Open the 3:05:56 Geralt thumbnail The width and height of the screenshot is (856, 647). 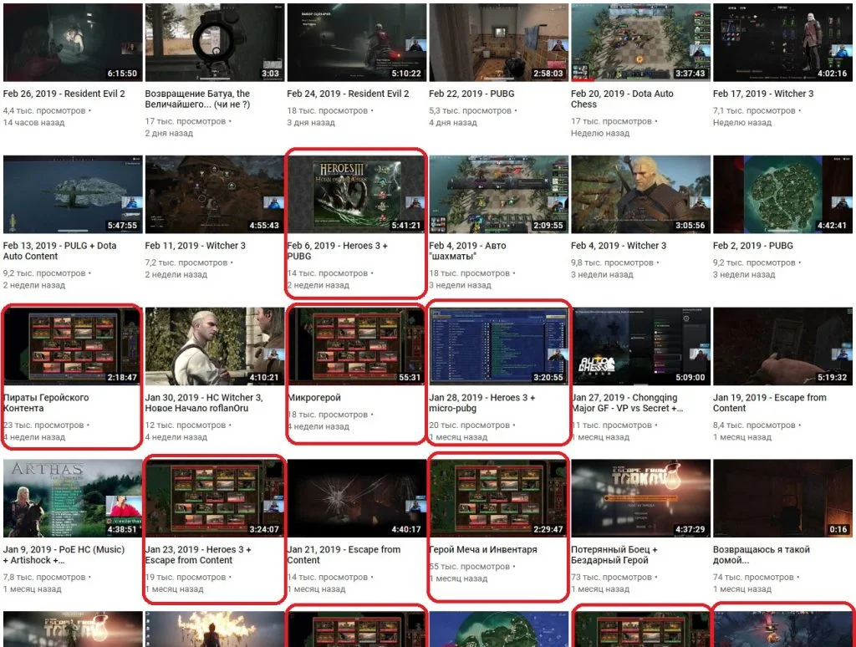[640, 195]
